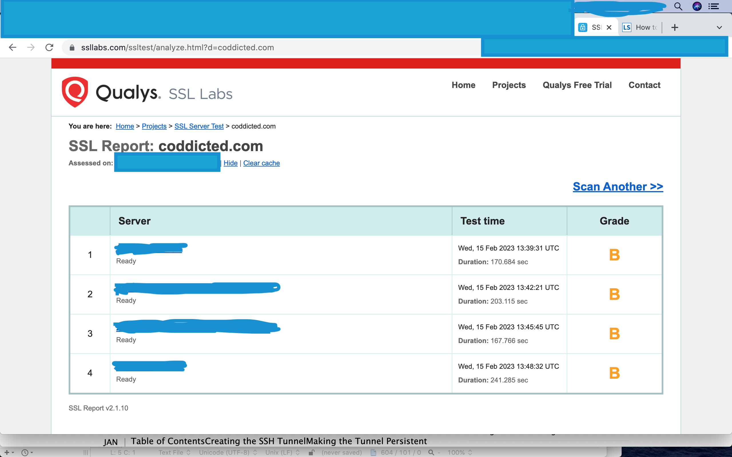Click the 604 / 101 / 0 document stats

pyautogui.click(x=401, y=452)
